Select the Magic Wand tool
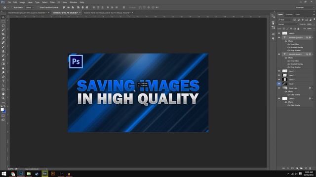Image resolution: width=316 pixels, height=177 pixels. point(3,30)
